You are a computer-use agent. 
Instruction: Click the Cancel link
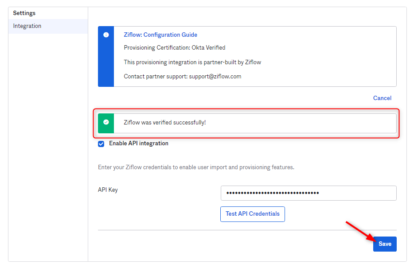click(382, 98)
